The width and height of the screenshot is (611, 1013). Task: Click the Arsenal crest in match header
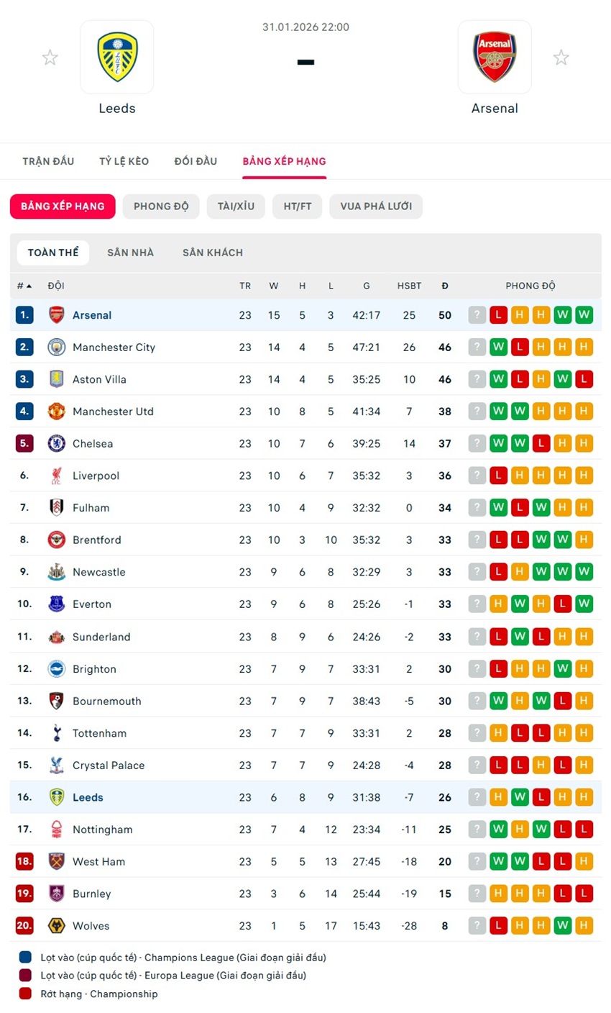click(x=495, y=58)
